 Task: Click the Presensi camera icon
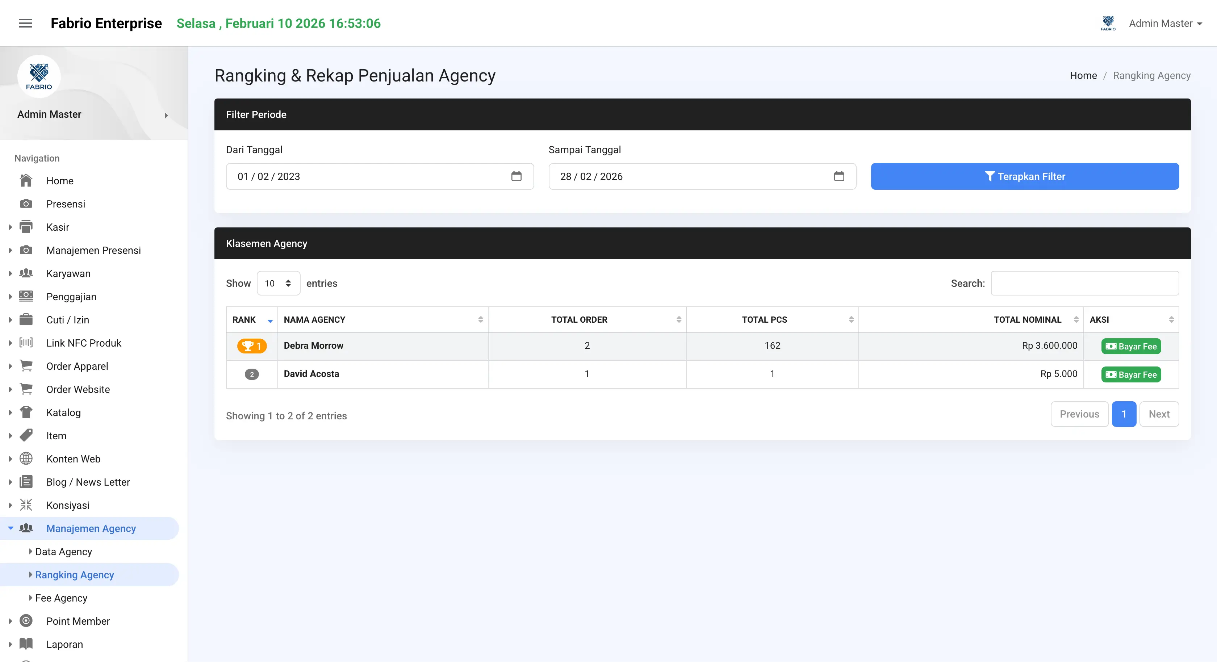(x=26, y=204)
